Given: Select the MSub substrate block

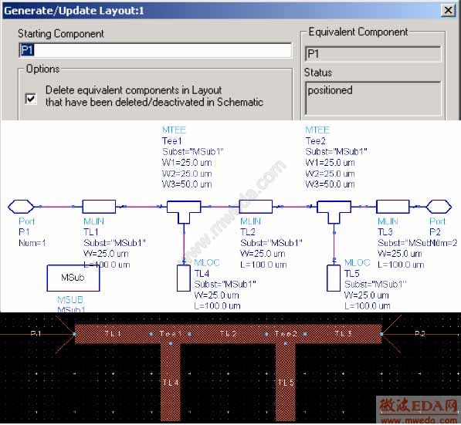Looking at the screenshot, I should (x=73, y=278).
